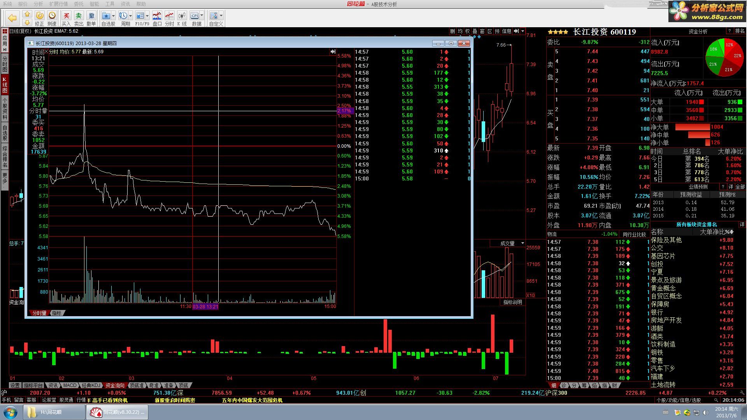Click the 保险及其他 sector row
This screenshot has width=747, height=420.
tap(698, 240)
